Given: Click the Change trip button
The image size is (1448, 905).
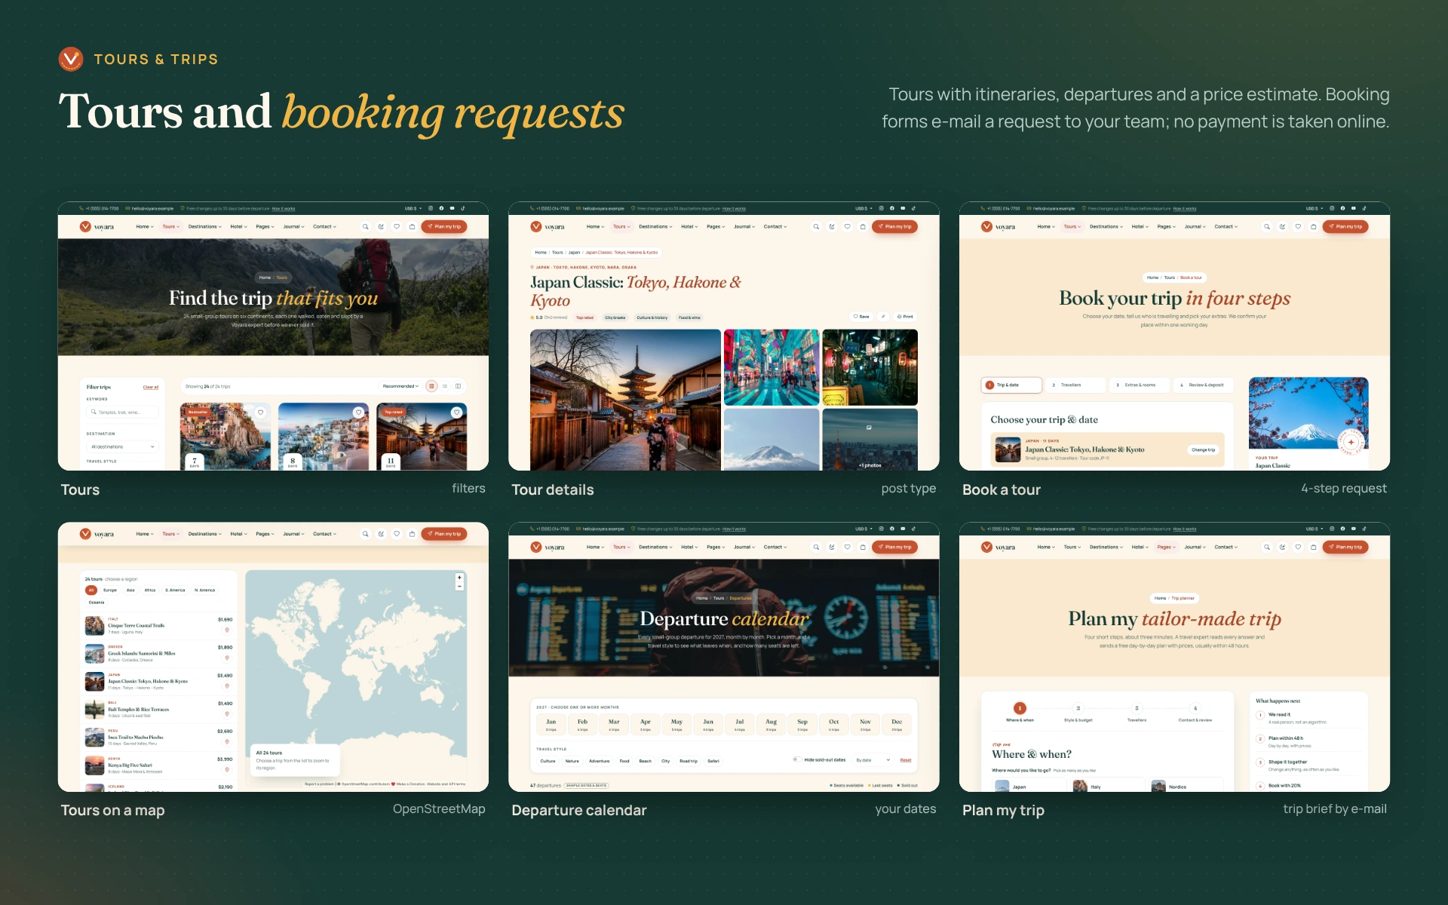Looking at the screenshot, I should point(1204,449).
